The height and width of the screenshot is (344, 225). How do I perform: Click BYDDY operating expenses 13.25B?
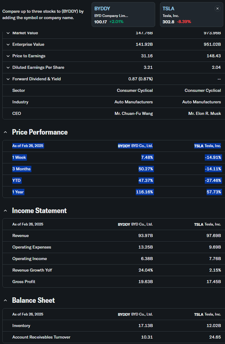146,247
